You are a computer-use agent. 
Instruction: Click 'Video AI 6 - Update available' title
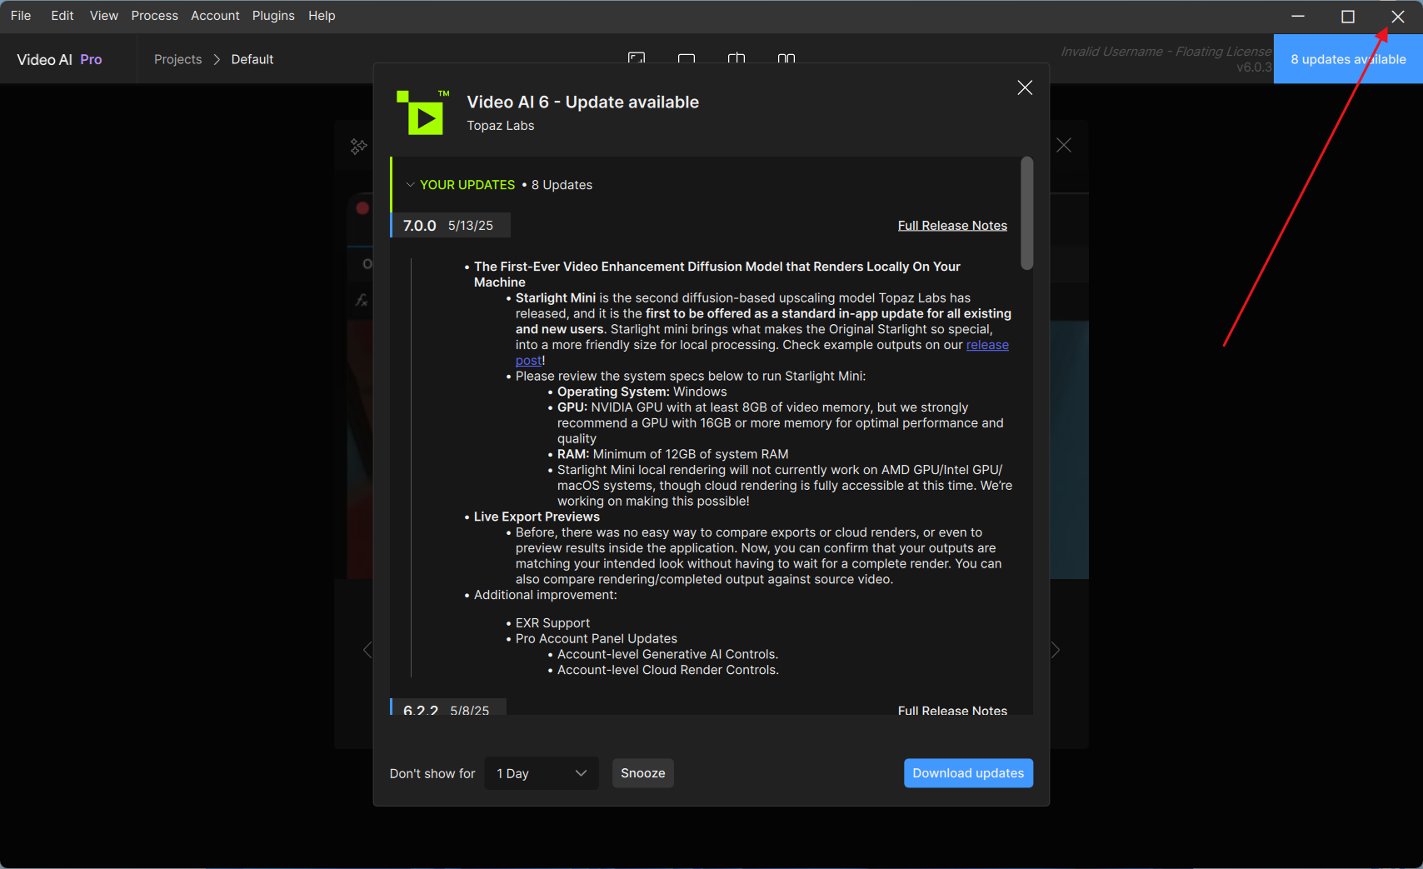[583, 102]
